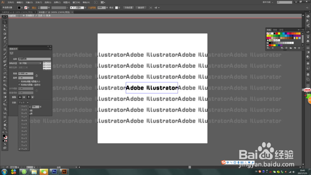Uncheck move tile with art checkbox

pyautogui.click(x=19, y=85)
